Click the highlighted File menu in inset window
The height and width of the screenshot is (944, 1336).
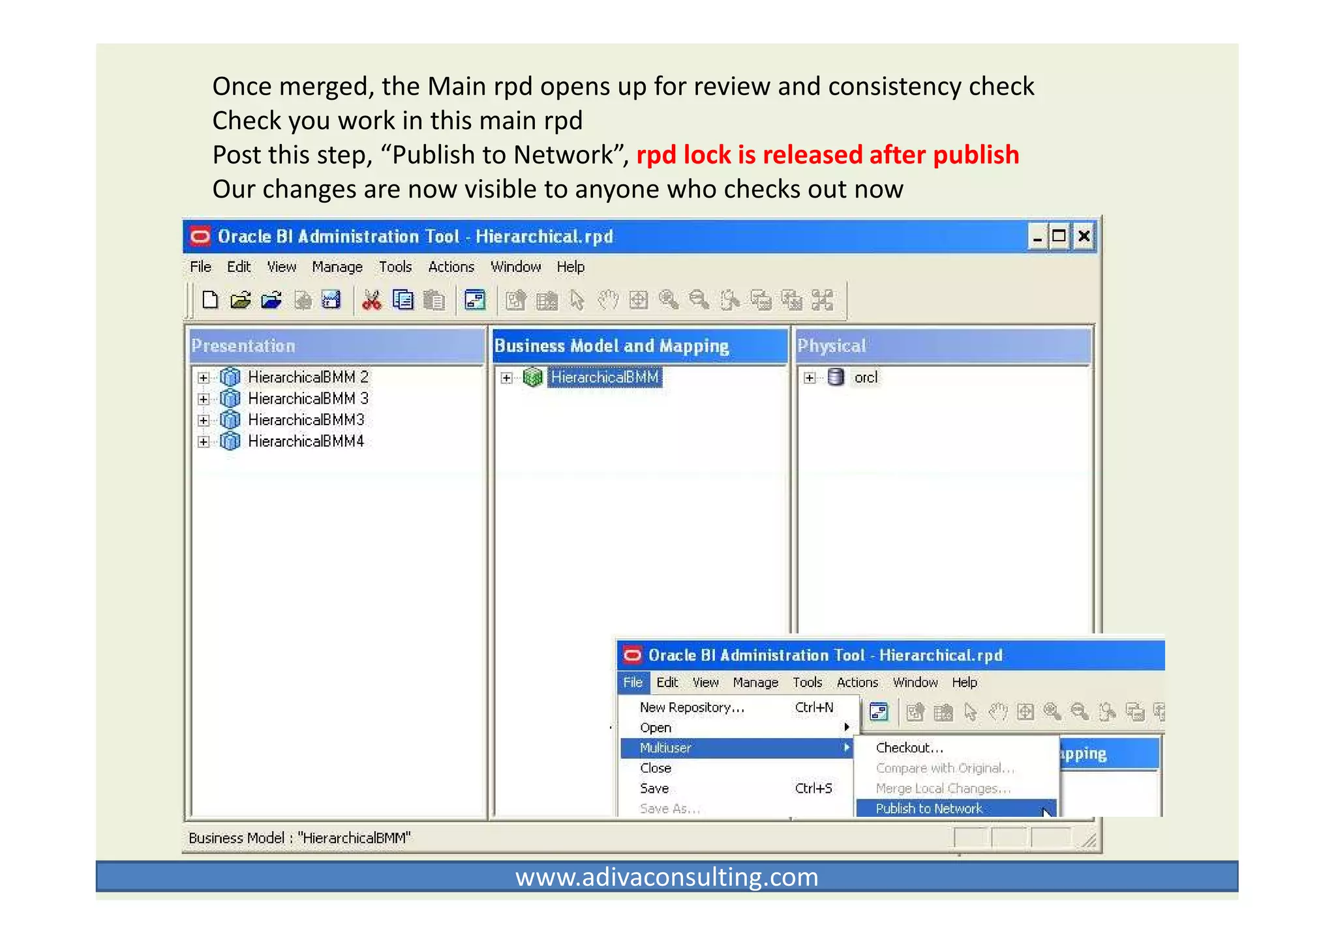click(633, 682)
